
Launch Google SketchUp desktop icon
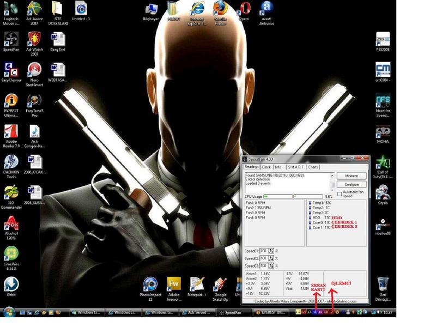[220, 289]
